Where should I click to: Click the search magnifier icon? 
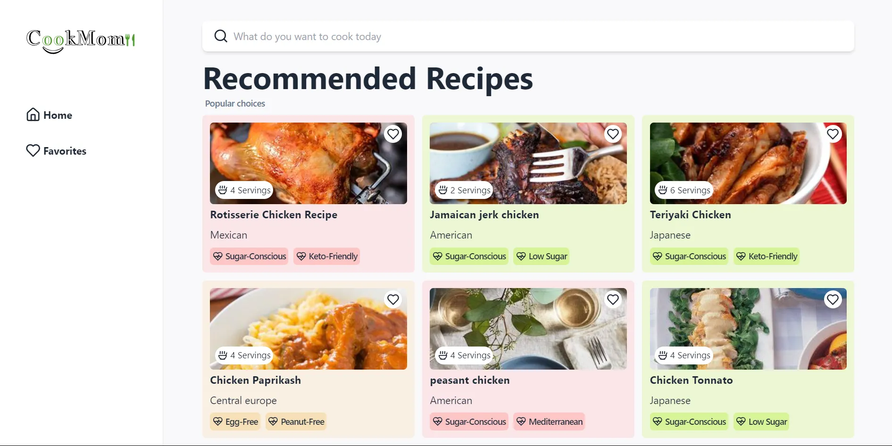221,36
